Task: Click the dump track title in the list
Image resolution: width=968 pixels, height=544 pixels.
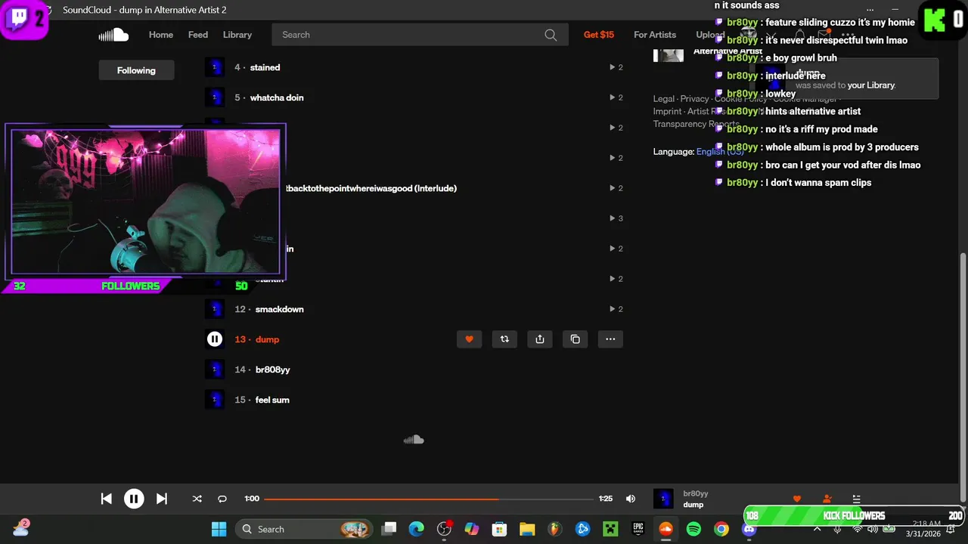Action: pyautogui.click(x=267, y=339)
